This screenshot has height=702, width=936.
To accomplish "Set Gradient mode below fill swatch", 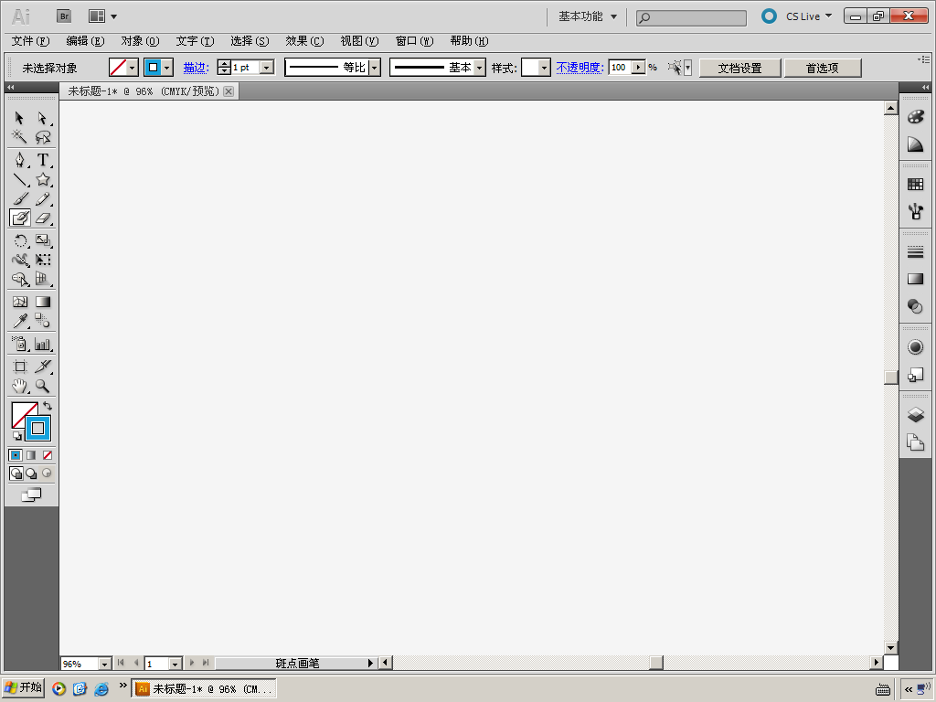I will (31, 455).
